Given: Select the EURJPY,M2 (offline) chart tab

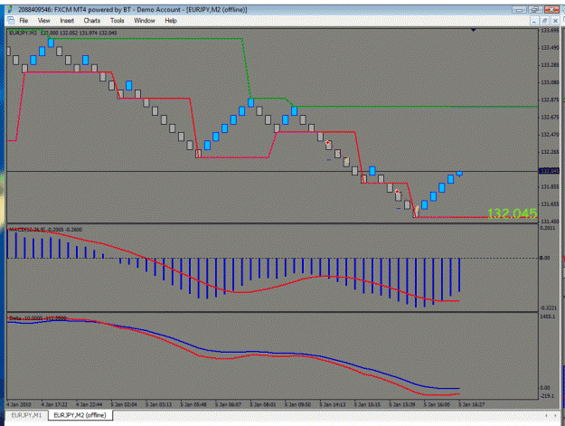Looking at the screenshot, I should (80, 415).
